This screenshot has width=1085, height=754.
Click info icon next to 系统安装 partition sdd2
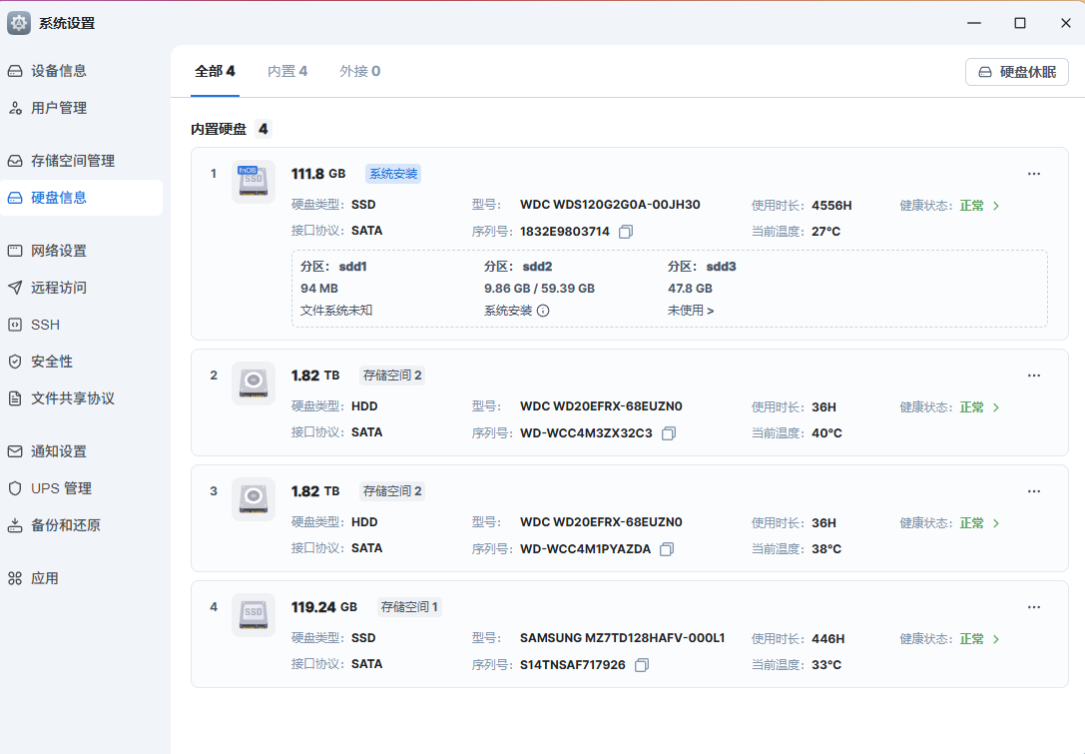click(x=543, y=311)
